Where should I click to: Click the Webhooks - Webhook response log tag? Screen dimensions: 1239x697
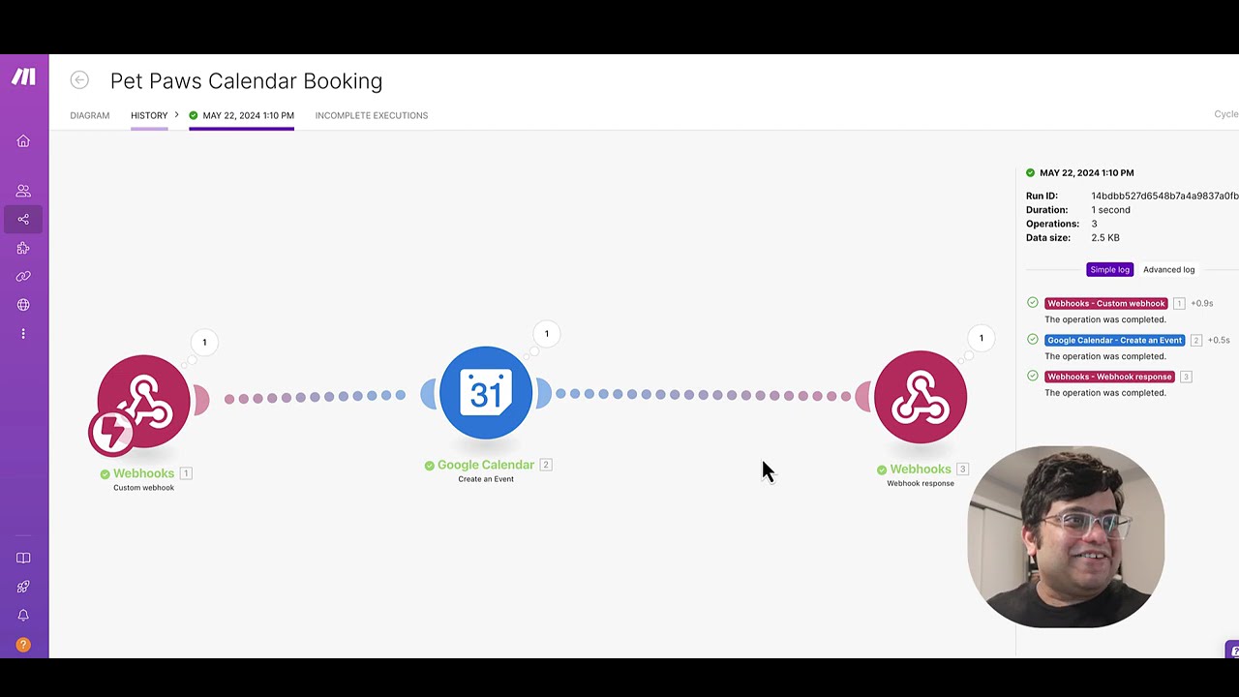tap(1109, 377)
